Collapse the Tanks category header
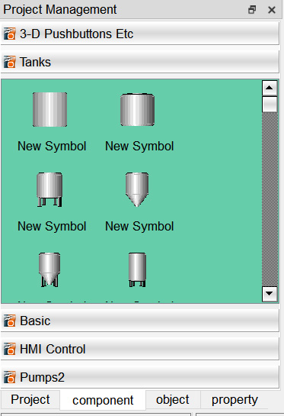This screenshot has height=416, width=284. (x=140, y=62)
